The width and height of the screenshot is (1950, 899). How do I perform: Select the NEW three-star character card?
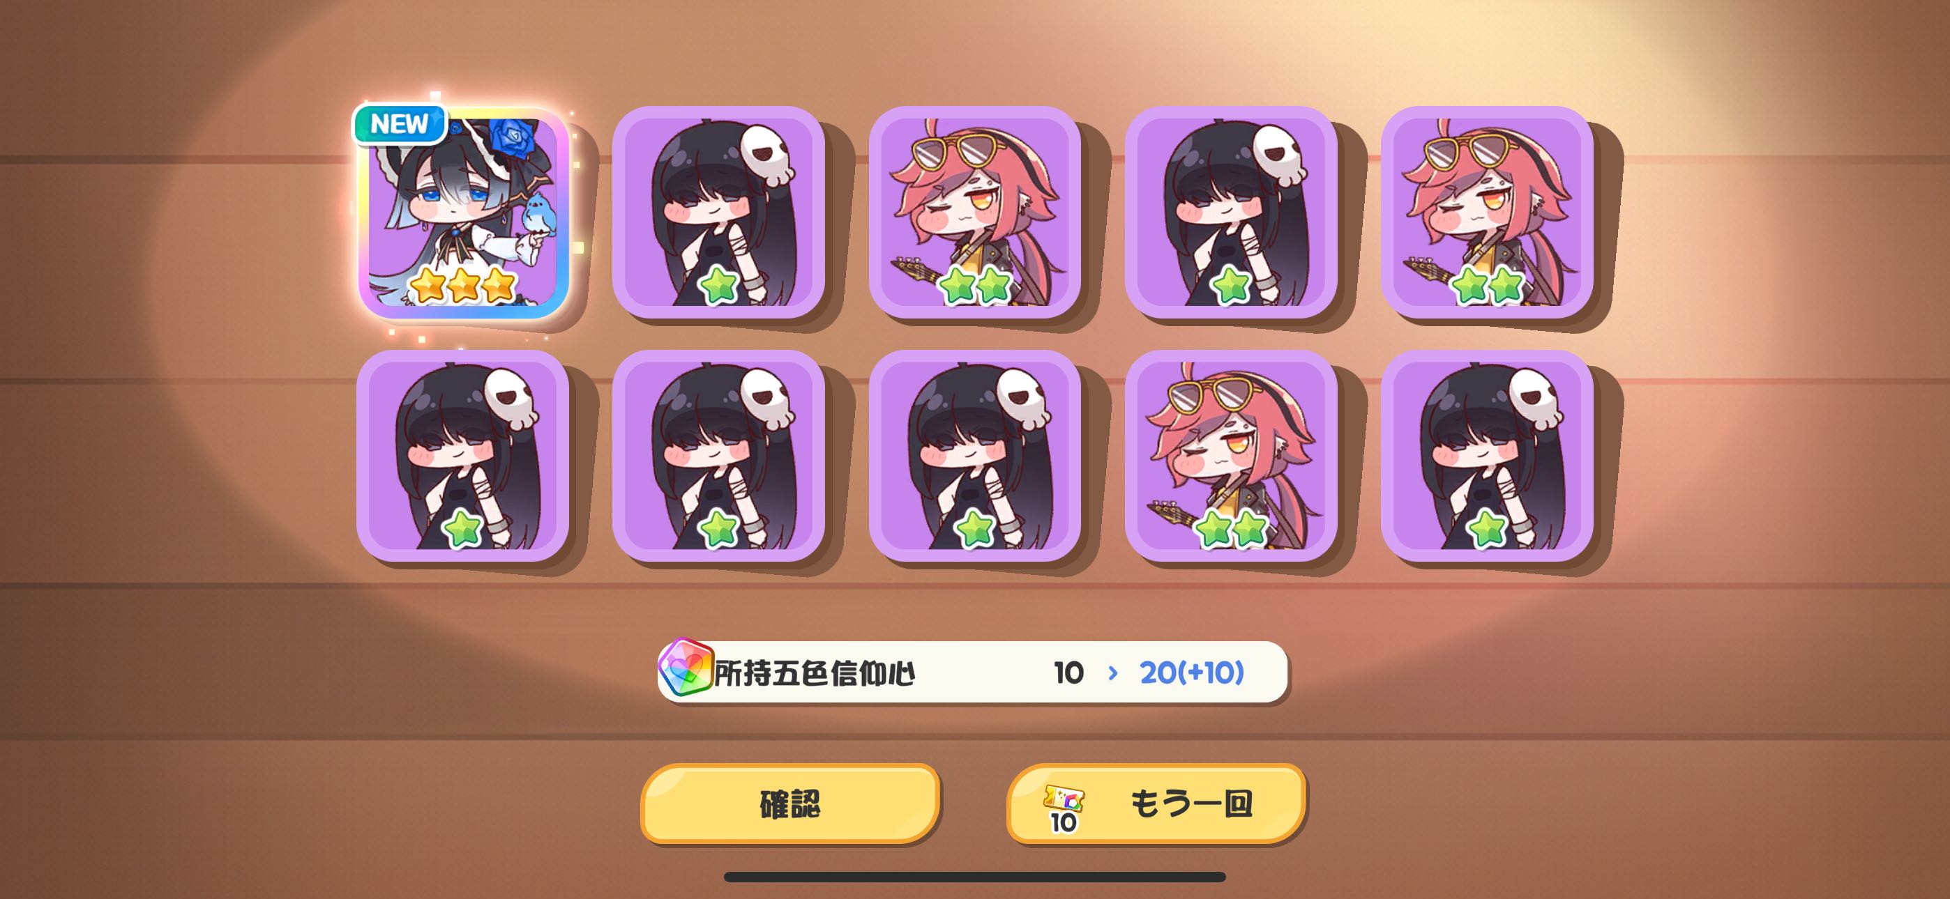(x=463, y=212)
